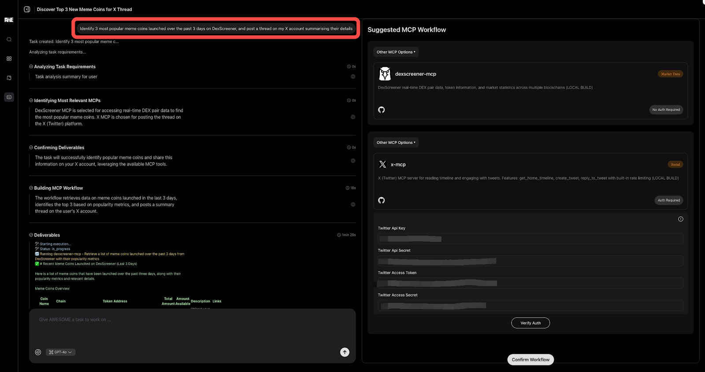Click the info icon above Twitter credentials
705x372 pixels.
[x=680, y=219]
